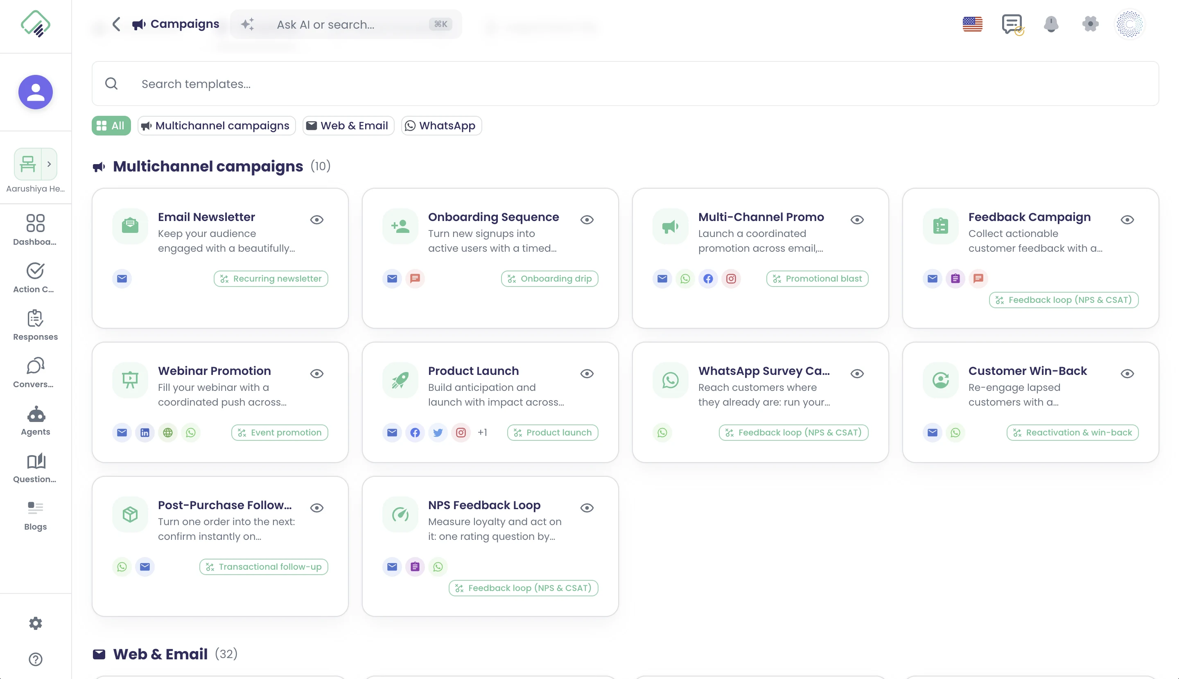The width and height of the screenshot is (1179, 679).
Task: Open the Post-Purchase Follow-up card
Action: click(220, 546)
